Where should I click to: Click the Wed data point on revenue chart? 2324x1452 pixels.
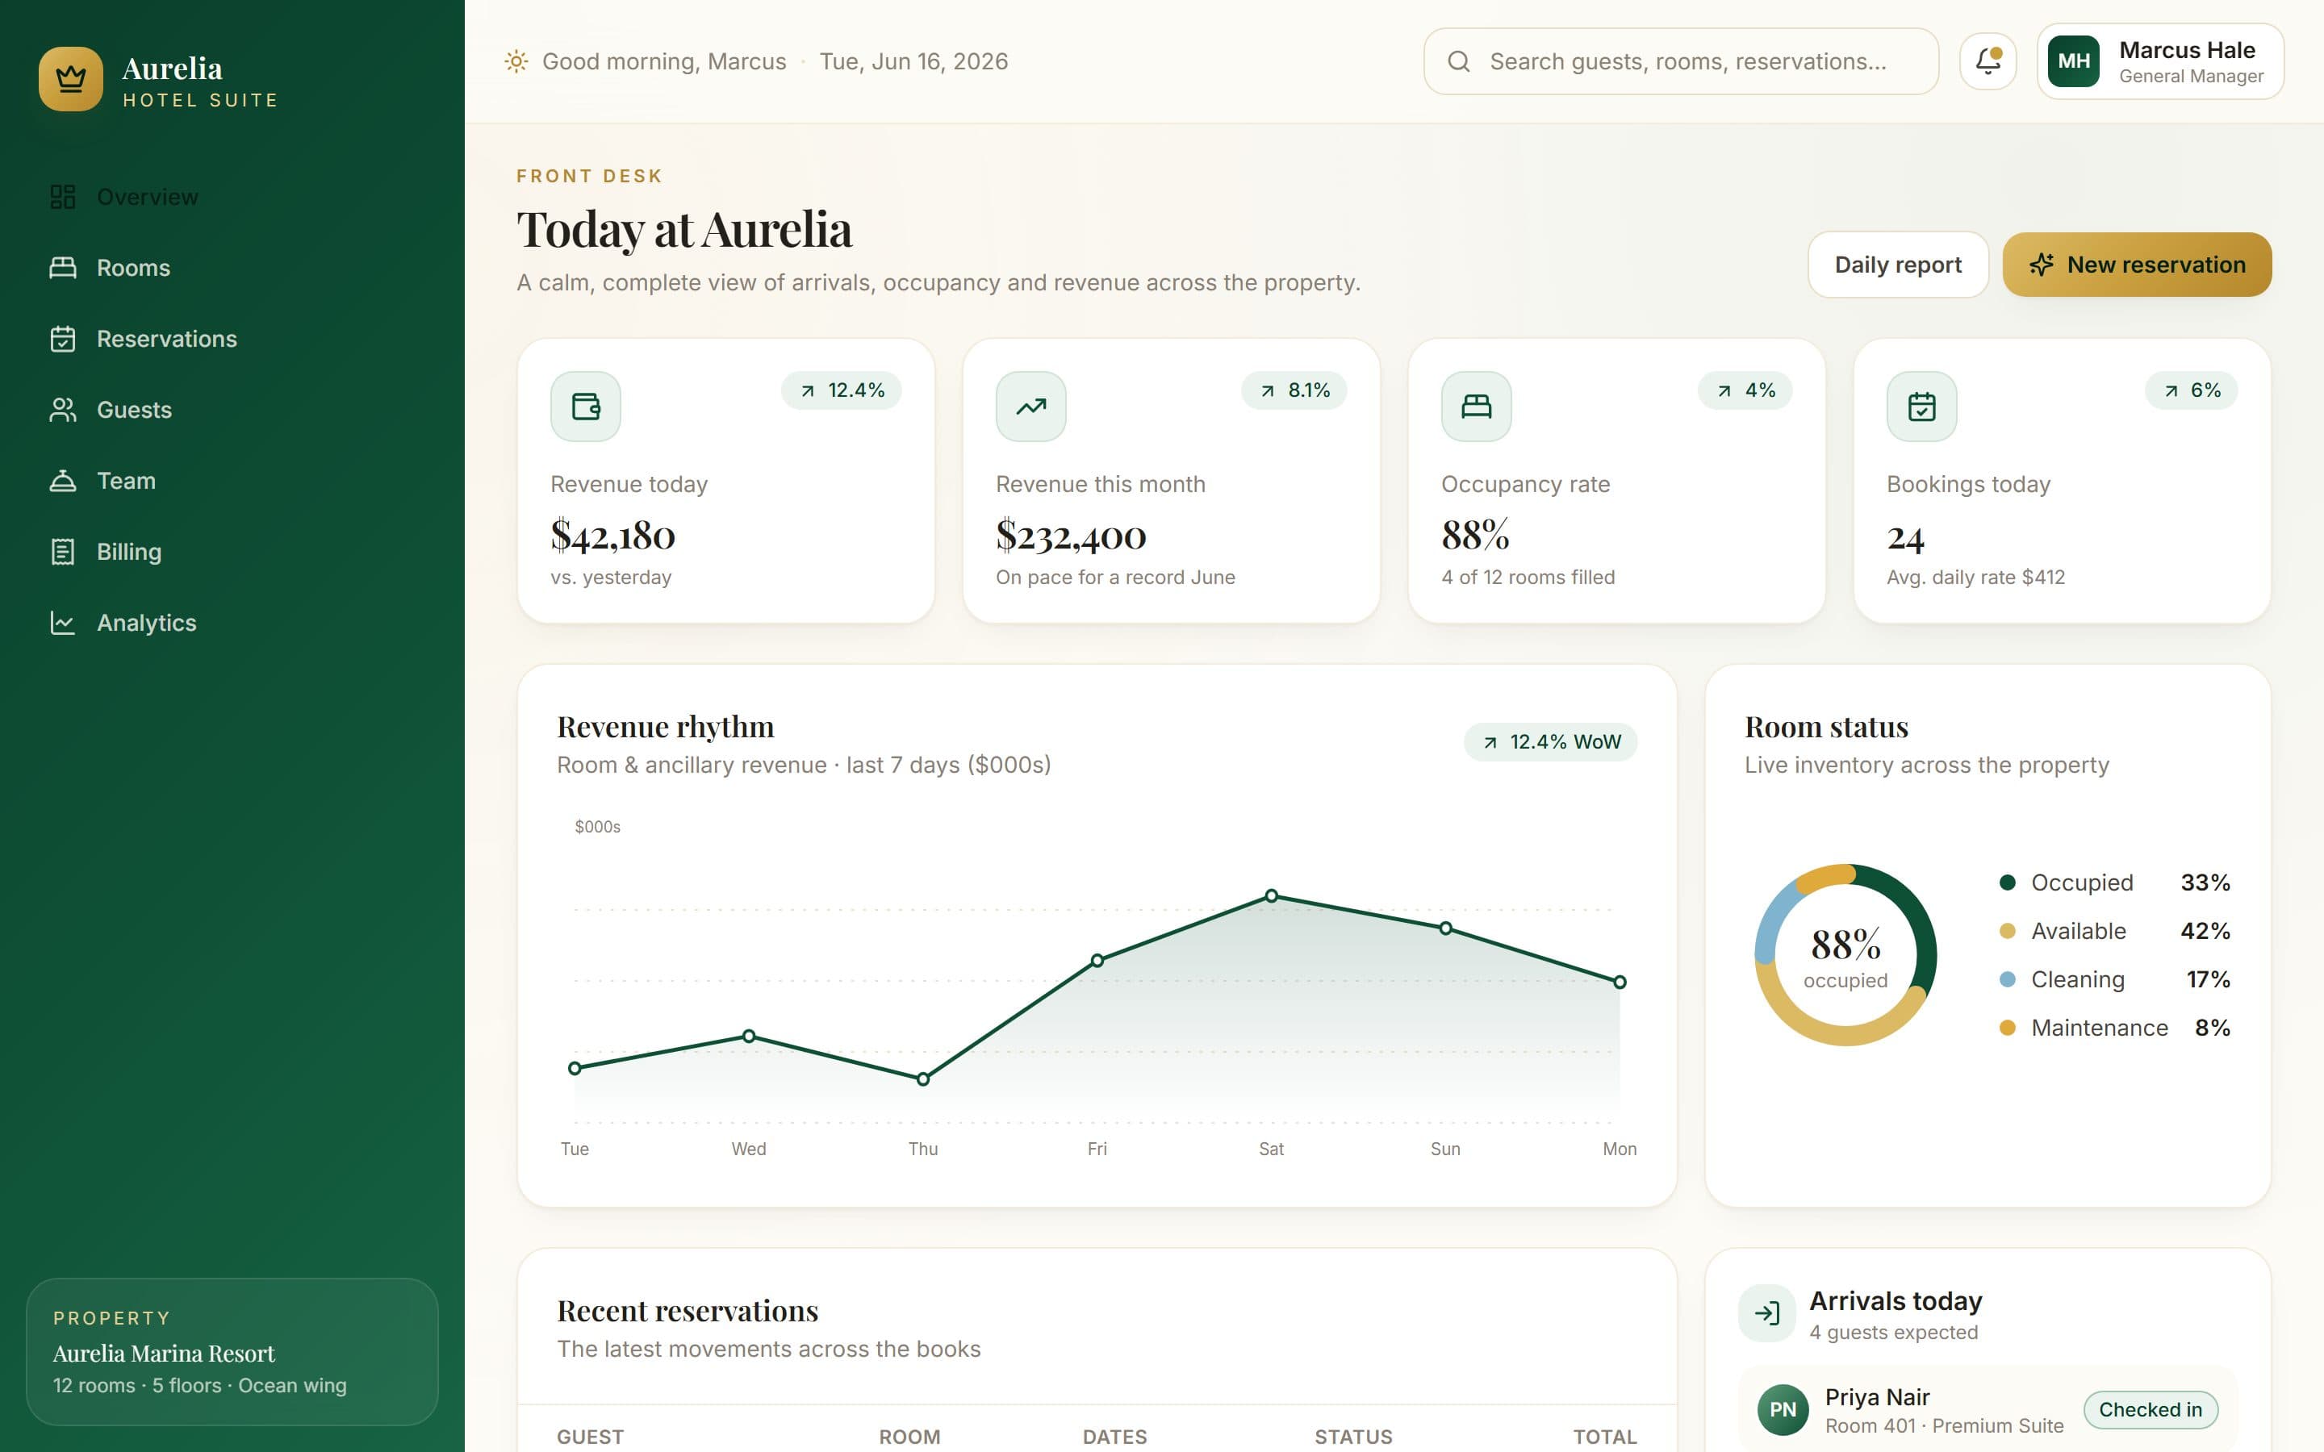coord(749,1037)
